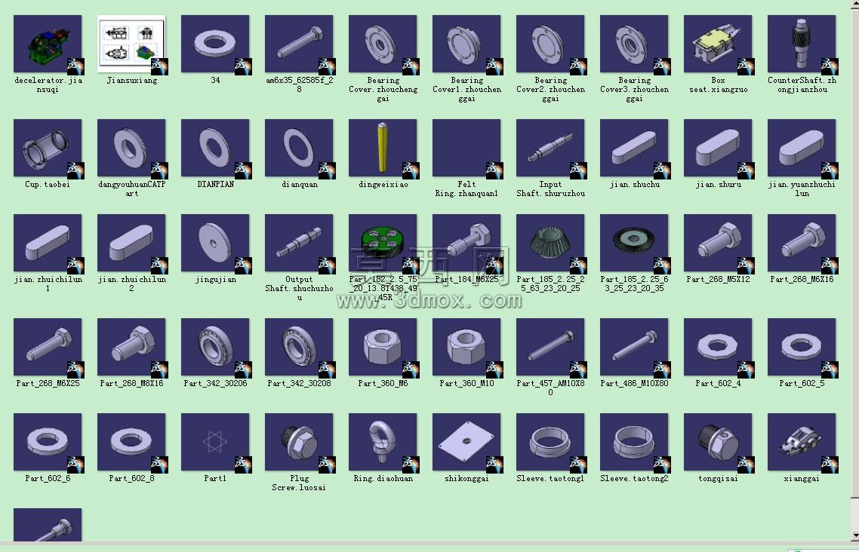Click the shikonggai flat cover plate icon
The height and width of the screenshot is (552, 859).
coord(466,442)
